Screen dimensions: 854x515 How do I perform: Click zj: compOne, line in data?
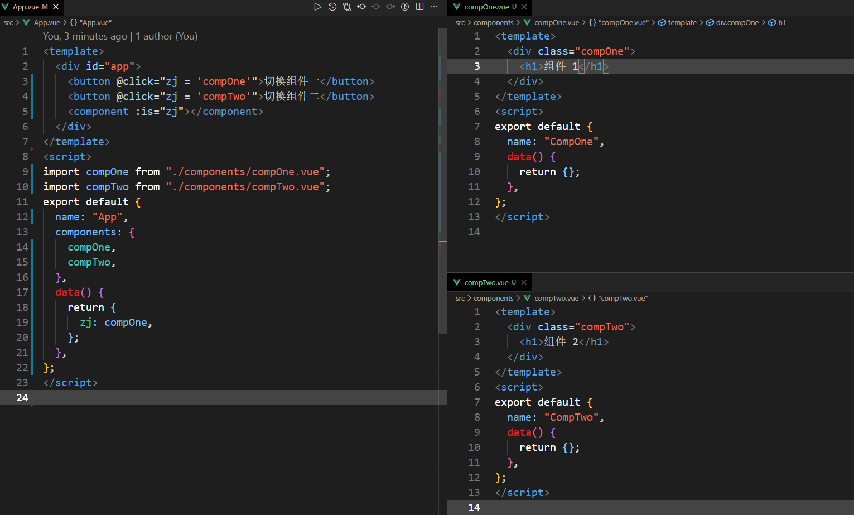(116, 323)
